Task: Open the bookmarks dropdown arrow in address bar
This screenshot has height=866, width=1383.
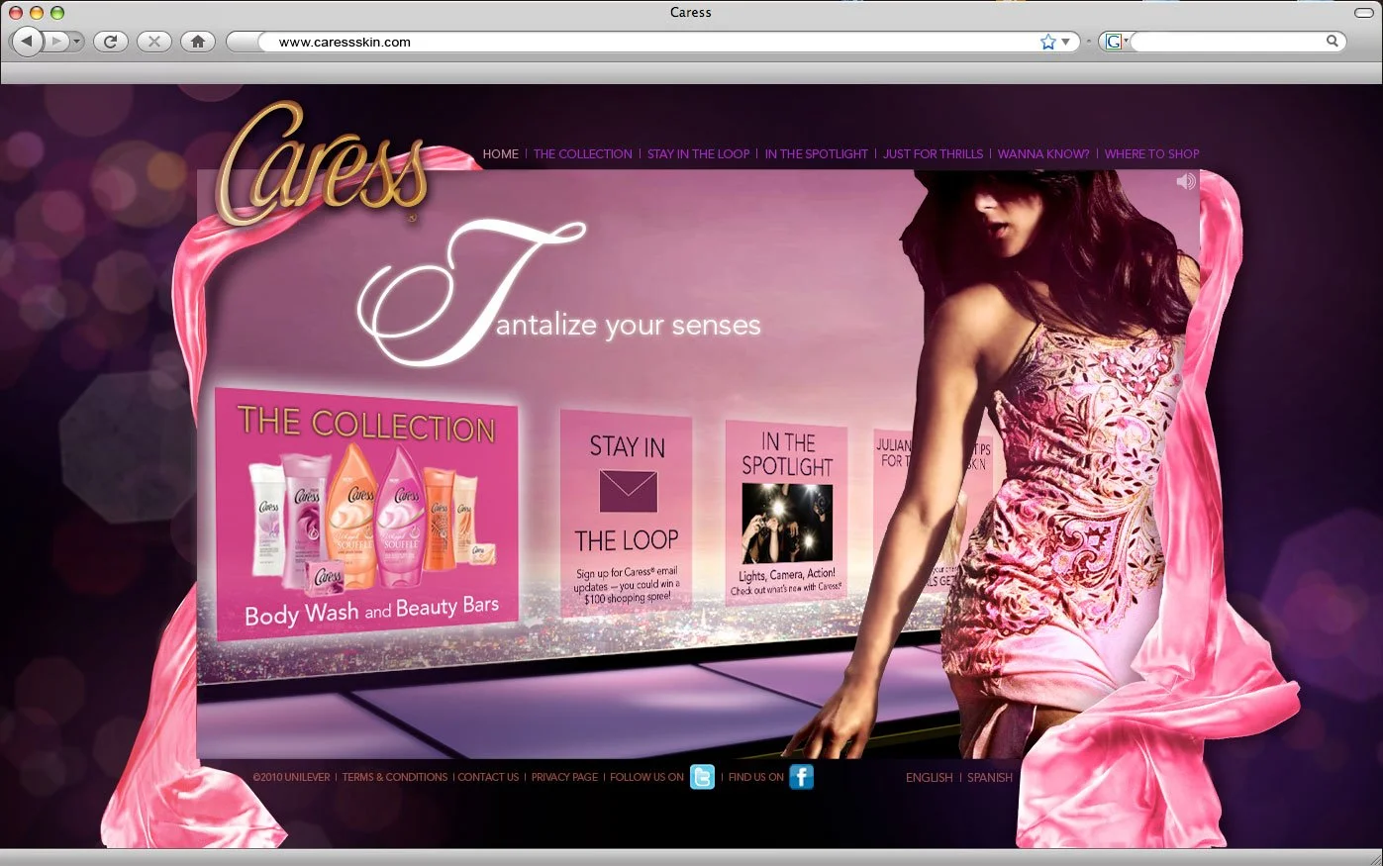Action: tap(1065, 42)
